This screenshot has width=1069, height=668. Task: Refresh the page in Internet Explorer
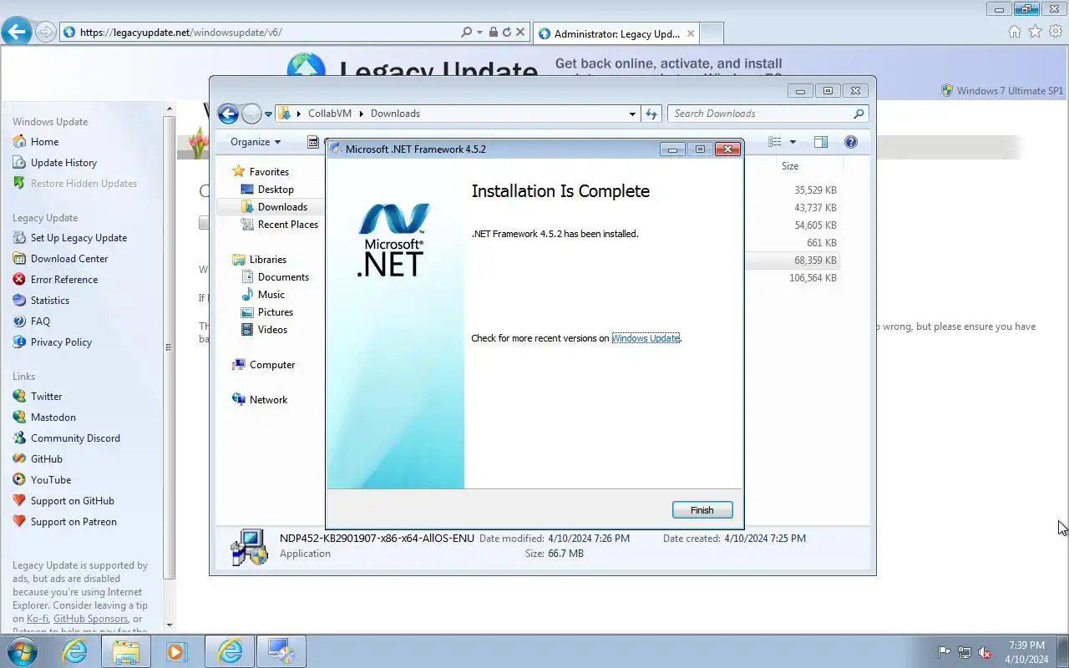point(506,33)
